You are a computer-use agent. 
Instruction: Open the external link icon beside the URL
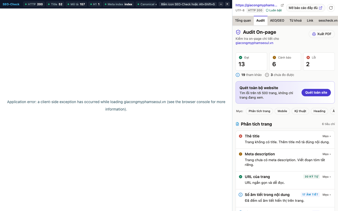tap(282, 5)
